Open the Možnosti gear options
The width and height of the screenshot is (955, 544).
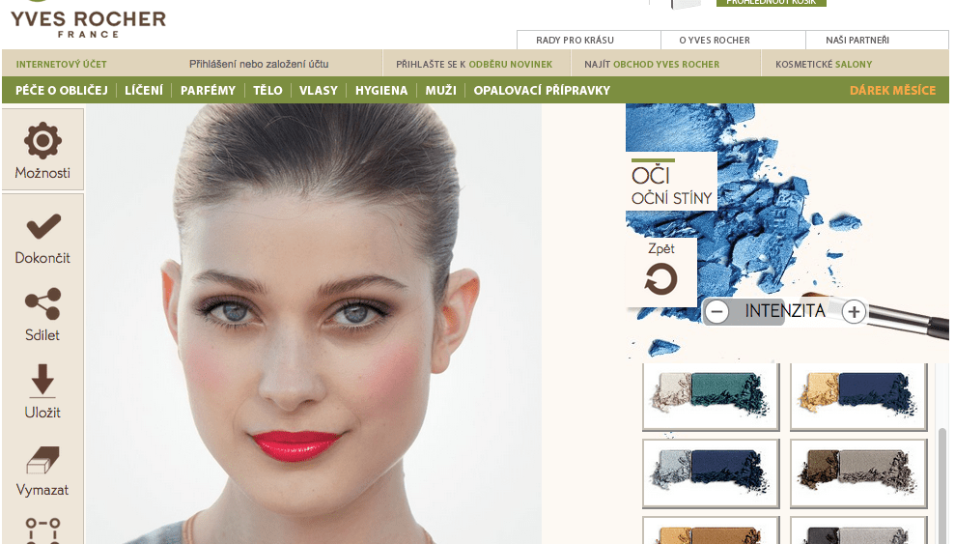pos(42,149)
